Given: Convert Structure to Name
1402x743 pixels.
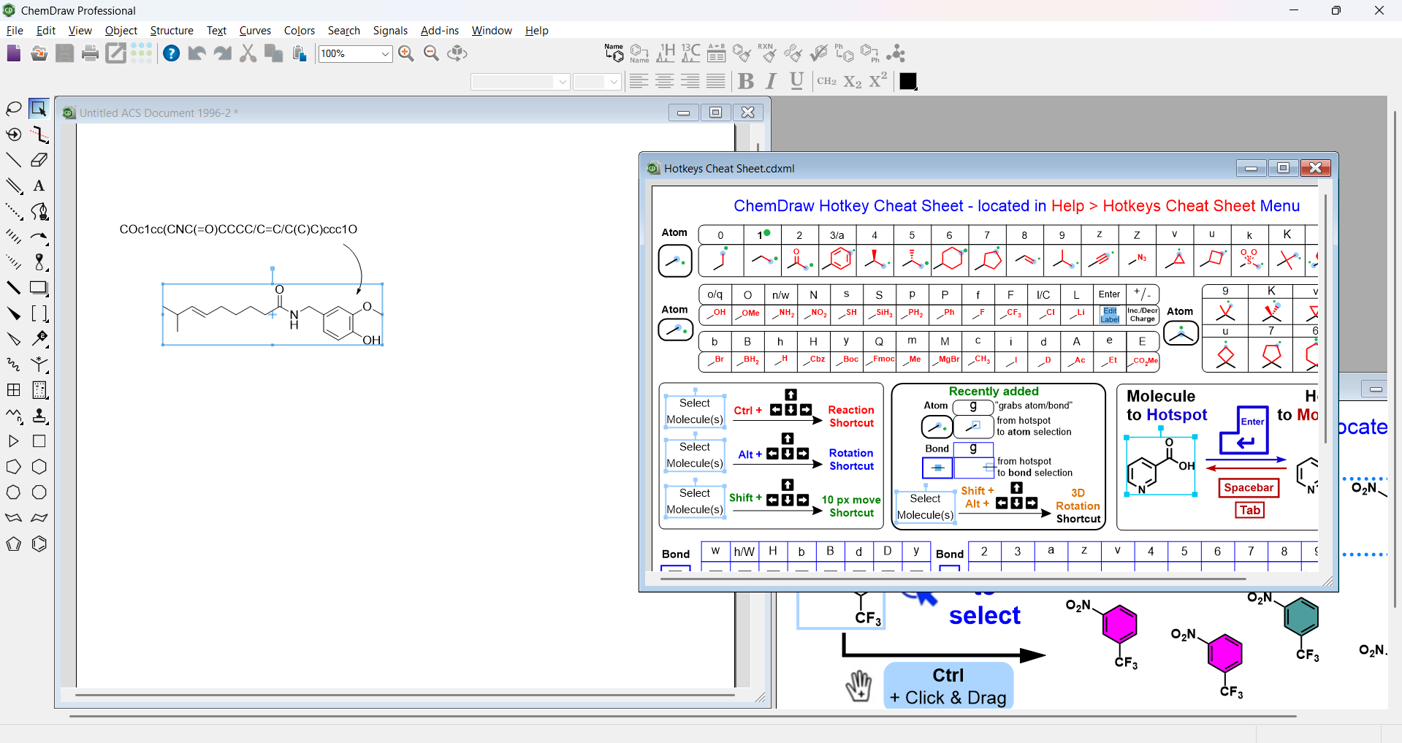Looking at the screenshot, I should click(x=640, y=53).
